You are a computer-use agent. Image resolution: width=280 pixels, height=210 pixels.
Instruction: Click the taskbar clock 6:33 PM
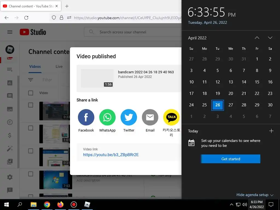pos(256,205)
